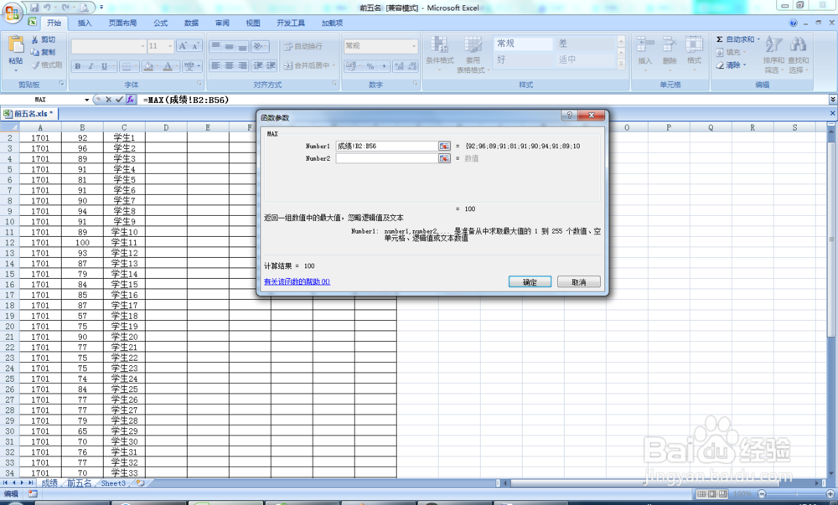The height and width of the screenshot is (505, 838).
Task: Expand the formula bar
Action: tap(832, 100)
